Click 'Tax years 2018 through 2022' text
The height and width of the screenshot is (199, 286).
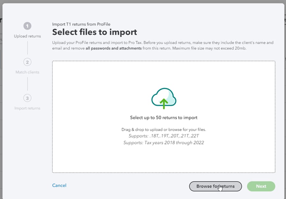click(x=174, y=143)
